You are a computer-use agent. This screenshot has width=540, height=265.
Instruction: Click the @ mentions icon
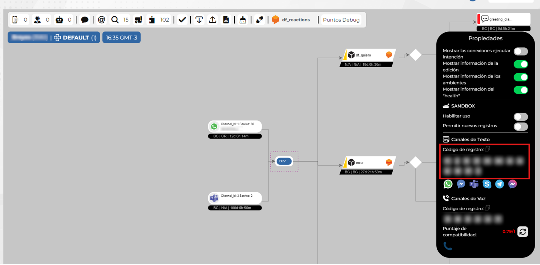pyautogui.click(x=102, y=20)
